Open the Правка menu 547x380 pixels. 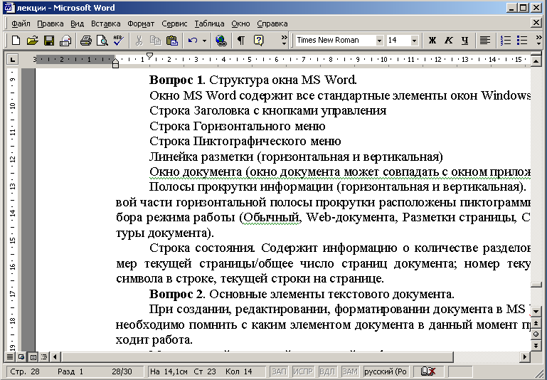(x=51, y=23)
